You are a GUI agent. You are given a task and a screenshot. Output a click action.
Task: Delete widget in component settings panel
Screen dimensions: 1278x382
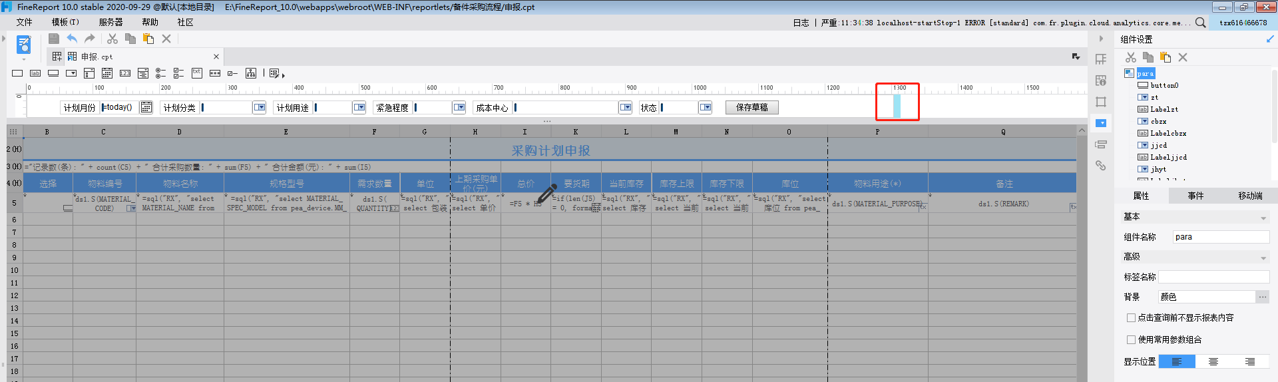pyautogui.click(x=1183, y=57)
